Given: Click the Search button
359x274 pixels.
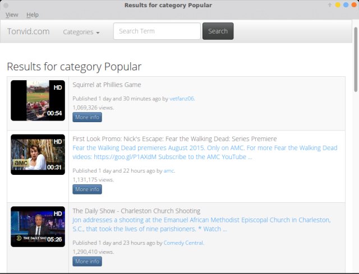Looking at the screenshot, I should pyautogui.click(x=218, y=31).
